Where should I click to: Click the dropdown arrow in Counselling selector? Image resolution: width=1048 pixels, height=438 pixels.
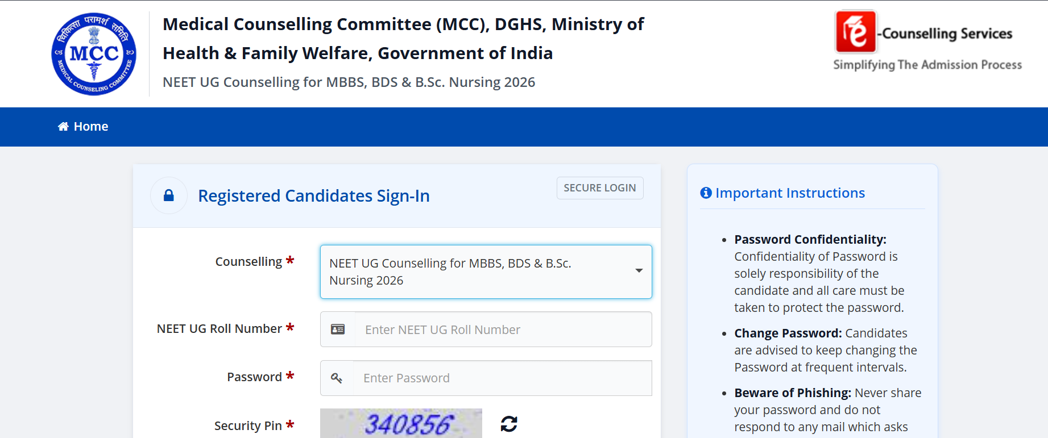pyautogui.click(x=639, y=271)
